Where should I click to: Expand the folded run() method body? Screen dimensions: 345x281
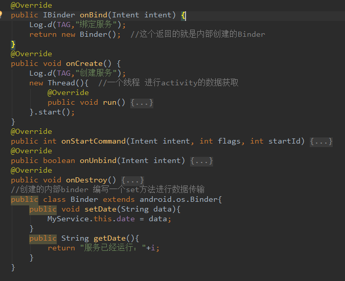[x=142, y=102]
